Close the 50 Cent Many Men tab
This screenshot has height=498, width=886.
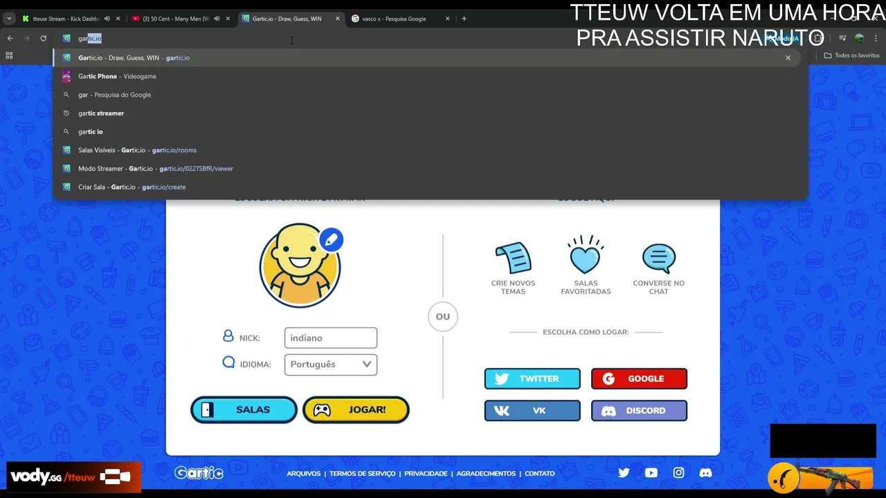coord(228,19)
